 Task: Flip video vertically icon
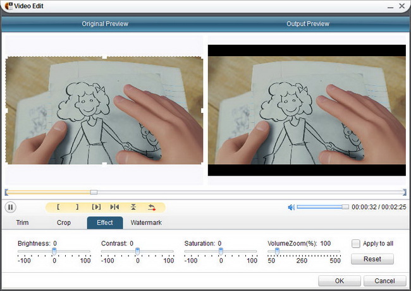click(x=133, y=207)
